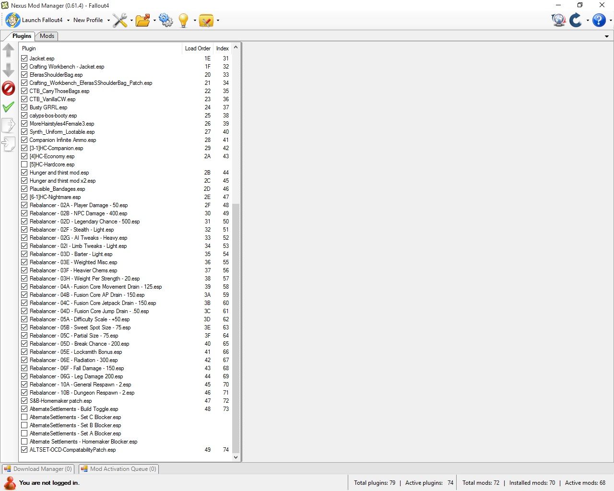This screenshot has height=491, width=614.
Task: Expand the help icon dropdown arrow
Action: click(x=611, y=20)
